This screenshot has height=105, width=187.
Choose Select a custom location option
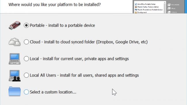tap(26, 92)
